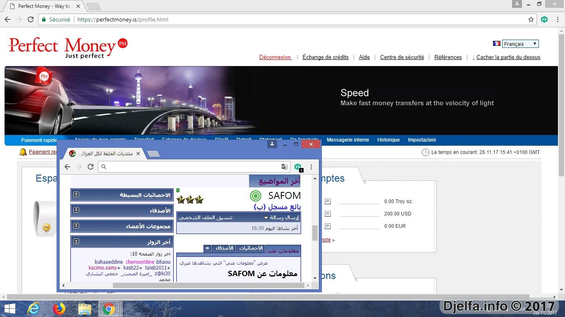Click the three gold stars rating
Screen dimensions: 565x317
[190, 200]
